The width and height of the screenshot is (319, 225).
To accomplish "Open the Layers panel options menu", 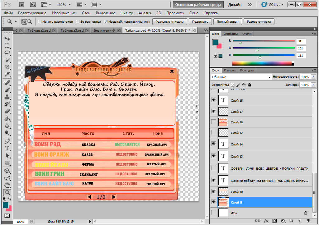I will (314, 70).
